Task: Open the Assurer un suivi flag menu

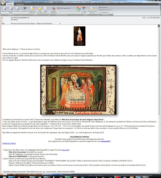Action: 84,10
